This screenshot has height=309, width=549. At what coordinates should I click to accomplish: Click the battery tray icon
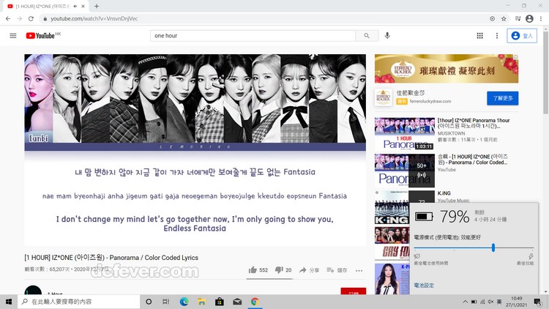coord(474,302)
